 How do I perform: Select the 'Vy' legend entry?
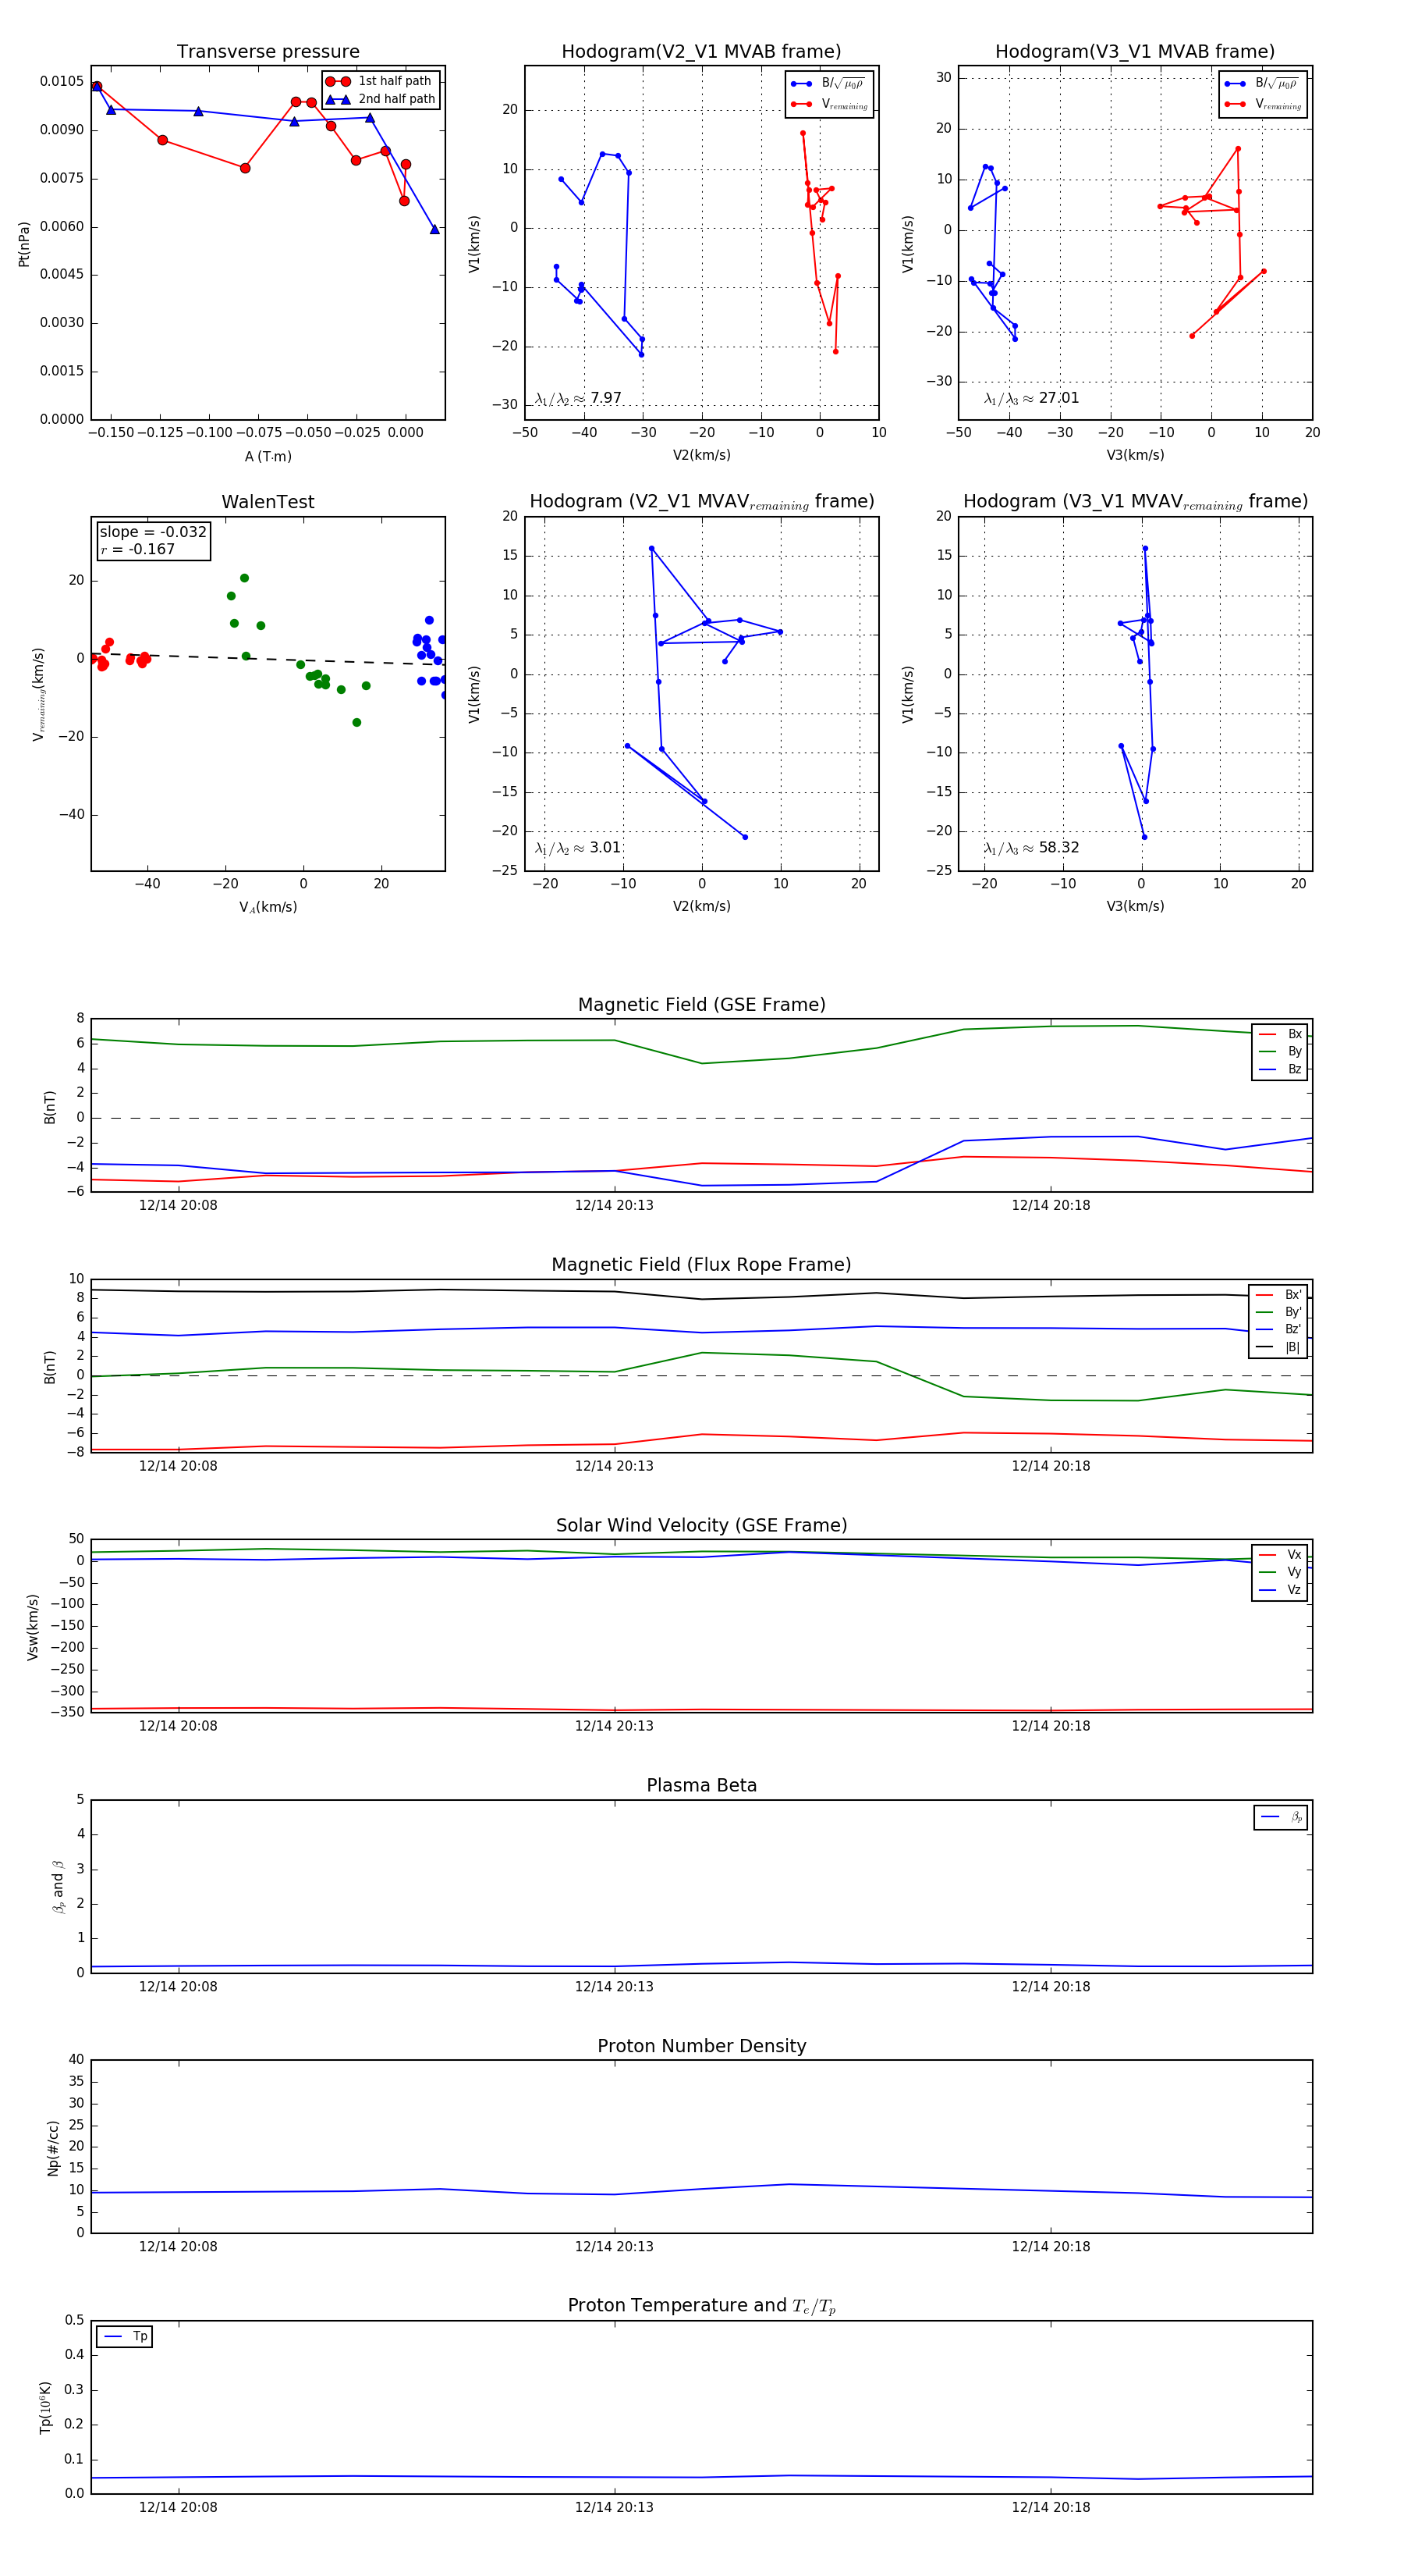1280,1573
